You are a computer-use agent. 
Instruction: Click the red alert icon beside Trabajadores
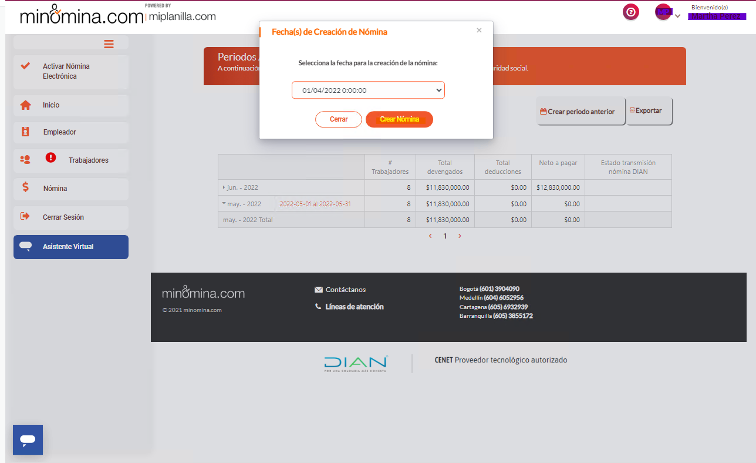click(50, 157)
